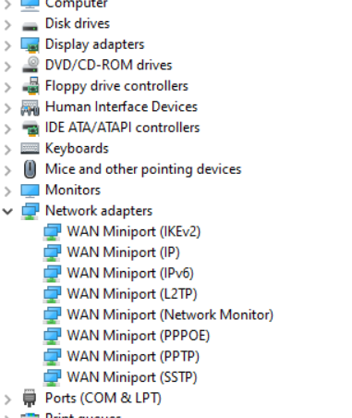The height and width of the screenshot is (418, 352).
Task: Click the WAN Miniport (IKEv2) adapter icon
Action: (x=52, y=232)
